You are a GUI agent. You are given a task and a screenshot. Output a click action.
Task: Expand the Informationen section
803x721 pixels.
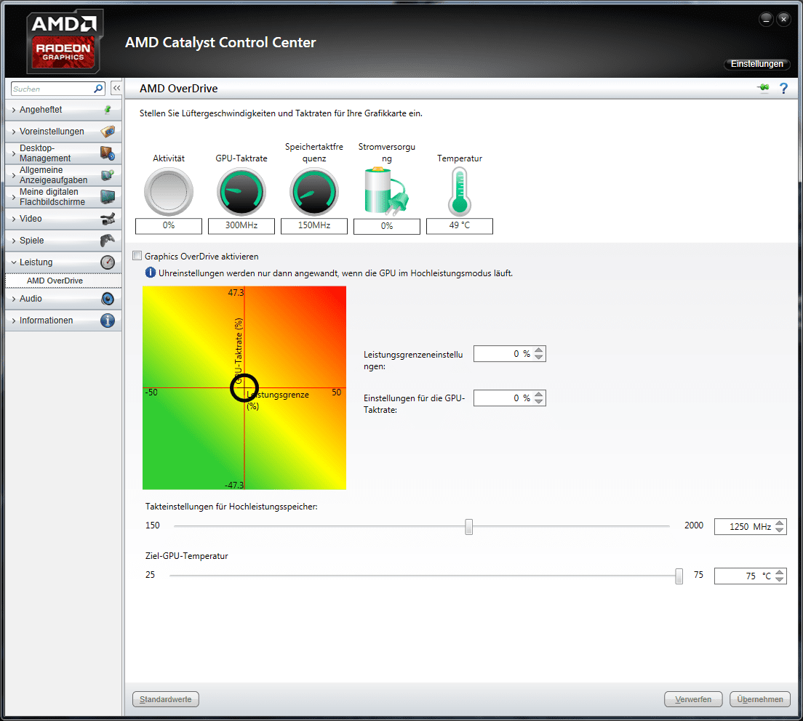click(x=14, y=321)
